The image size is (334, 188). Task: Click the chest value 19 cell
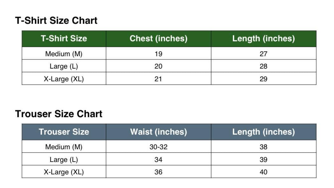tap(158, 54)
